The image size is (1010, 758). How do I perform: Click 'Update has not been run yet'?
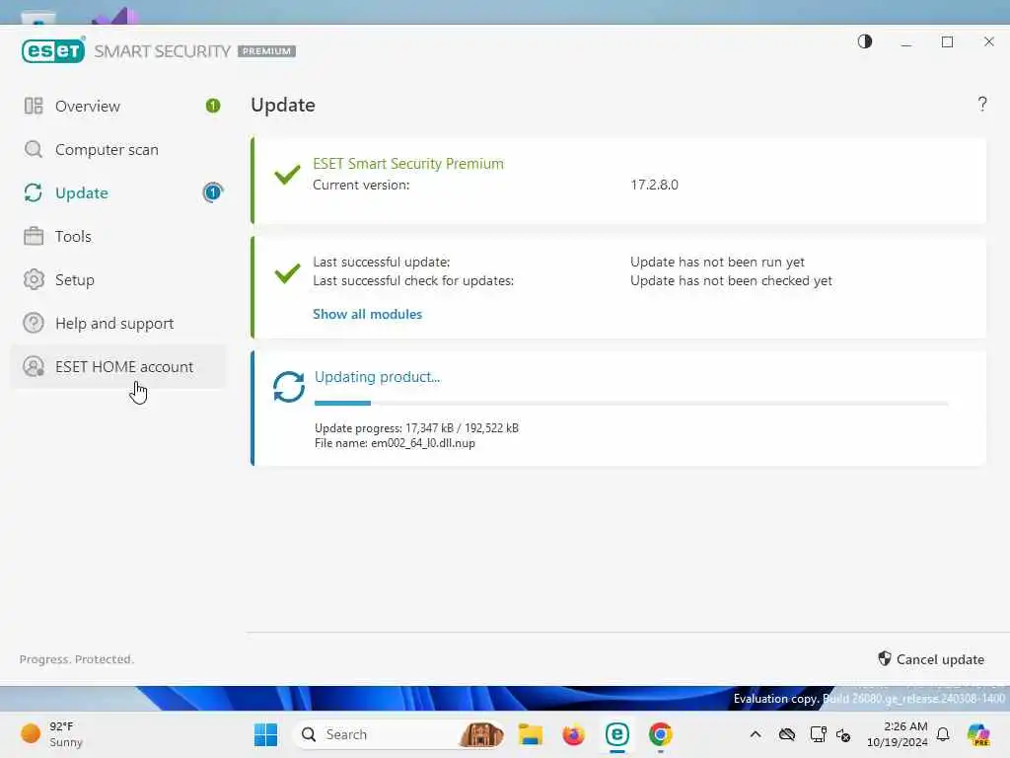pos(718,263)
